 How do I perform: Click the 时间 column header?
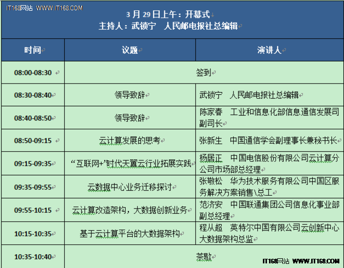click(32, 50)
